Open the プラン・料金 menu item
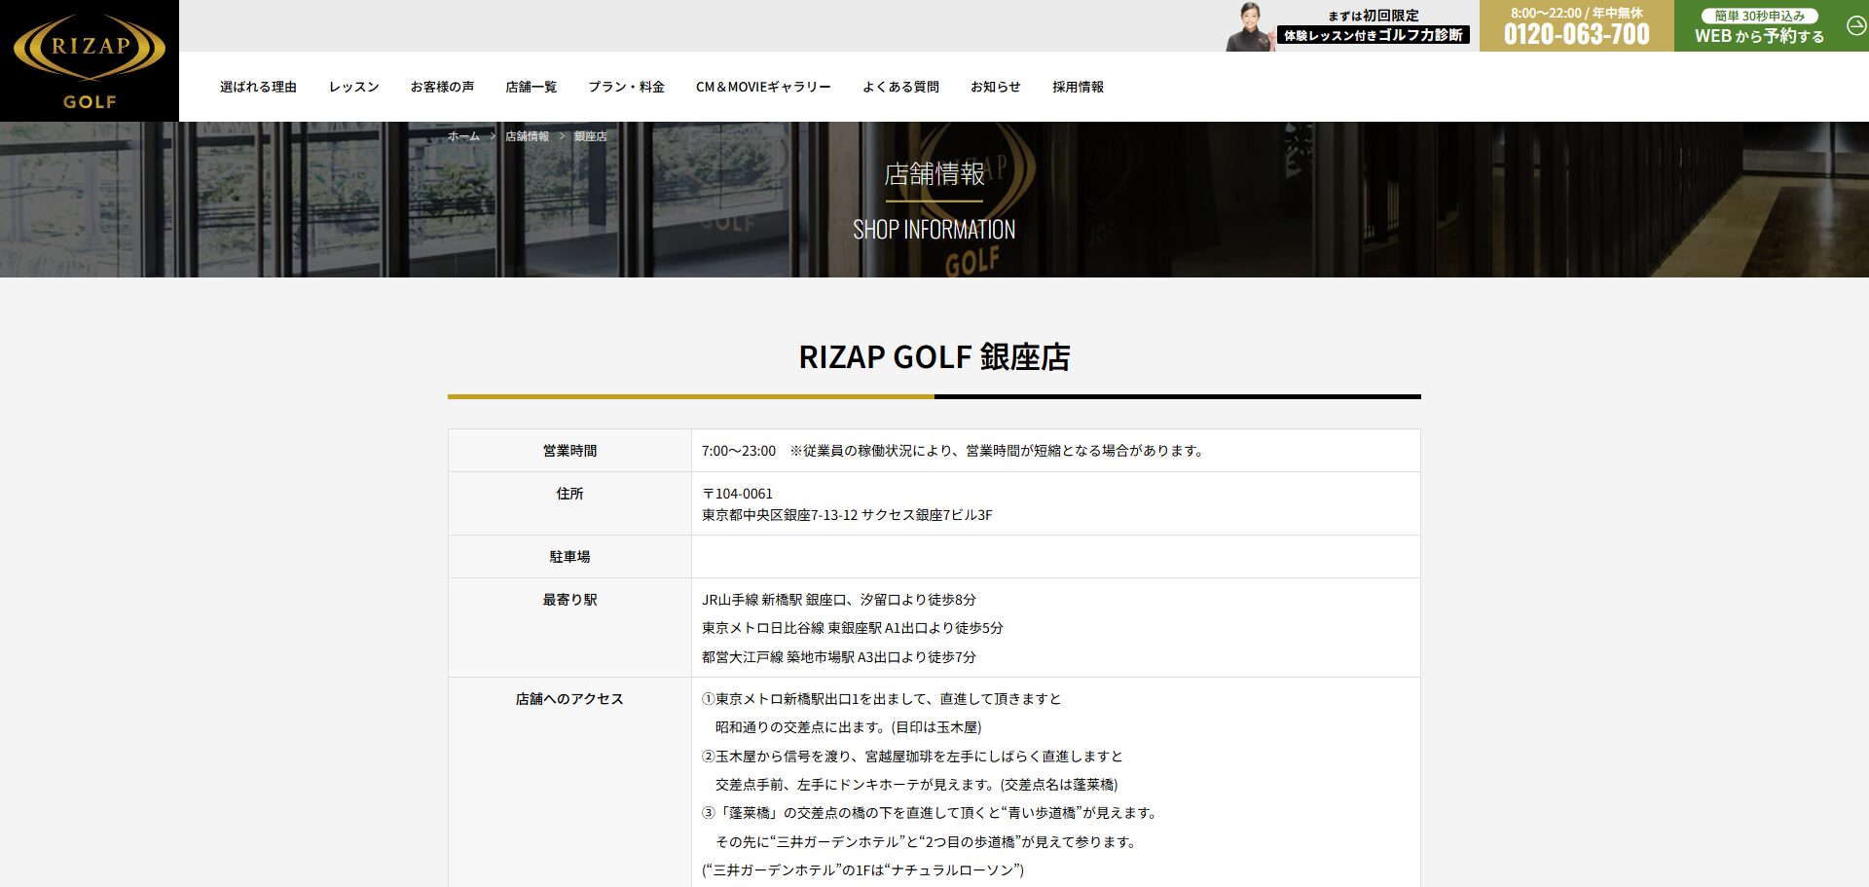This screenshot has height=887, width=1869. pos(626,87)
